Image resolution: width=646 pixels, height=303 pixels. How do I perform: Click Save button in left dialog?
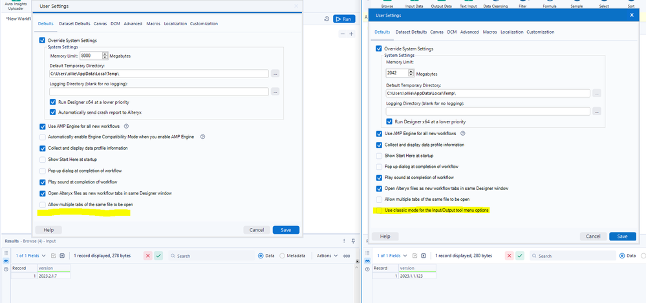coord(286,230)
